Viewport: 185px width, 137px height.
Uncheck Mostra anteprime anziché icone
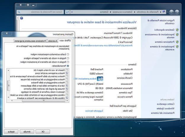pos(67,73)
